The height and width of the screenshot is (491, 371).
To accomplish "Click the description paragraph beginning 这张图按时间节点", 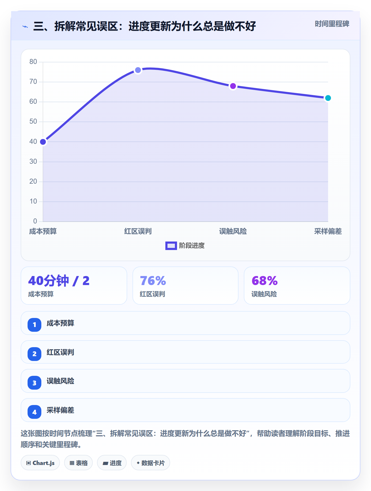I will tap(185, 439).
